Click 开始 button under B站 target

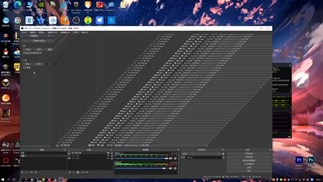(28, 49)
